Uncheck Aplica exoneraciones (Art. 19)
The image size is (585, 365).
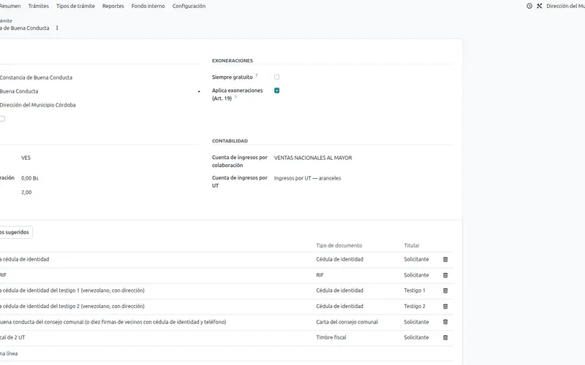click(277, 91)
